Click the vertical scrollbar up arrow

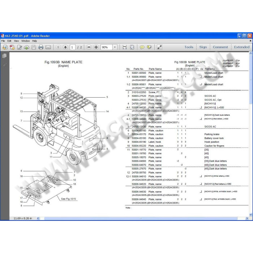coord(250,53)
